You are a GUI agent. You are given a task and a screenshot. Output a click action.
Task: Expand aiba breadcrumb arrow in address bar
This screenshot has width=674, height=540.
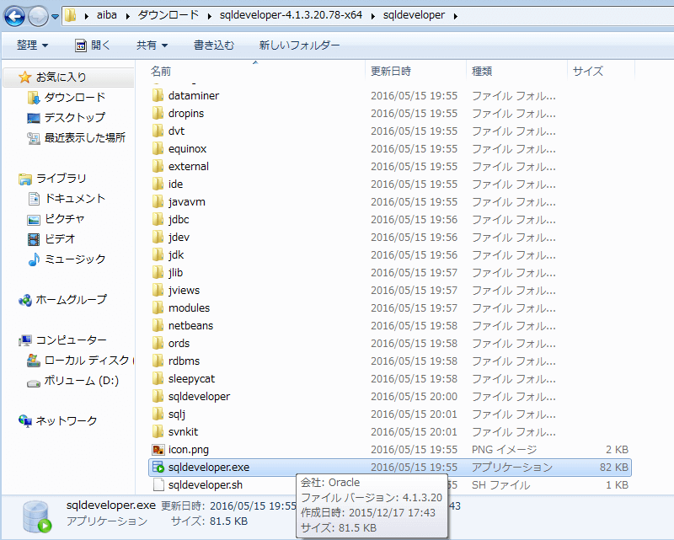point(127,16)
